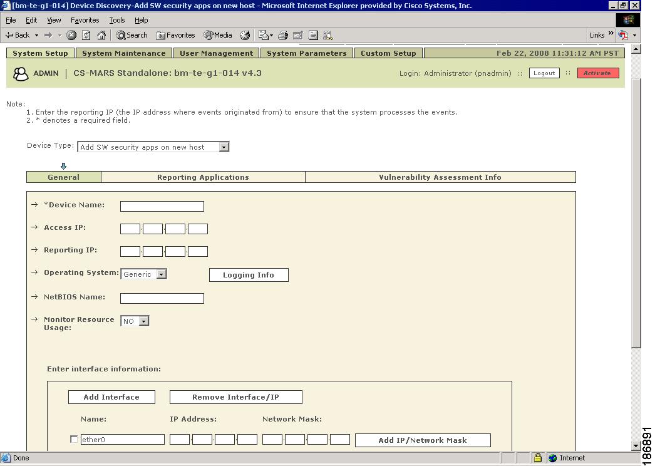The image size is (655, 466).
Task: Click the Media toolbar icon
Action: click(x=217, y=35)
